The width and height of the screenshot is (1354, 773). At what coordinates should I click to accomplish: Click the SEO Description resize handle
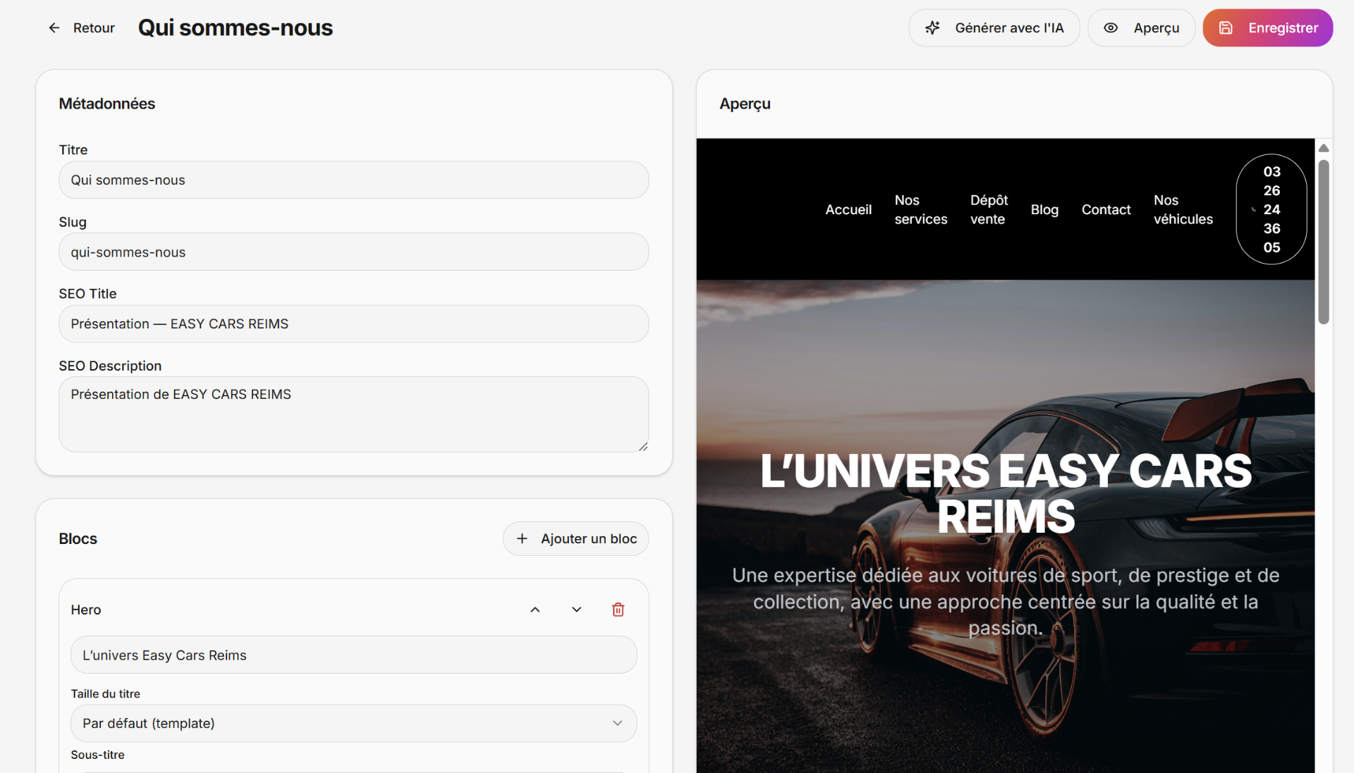point(643,447)
